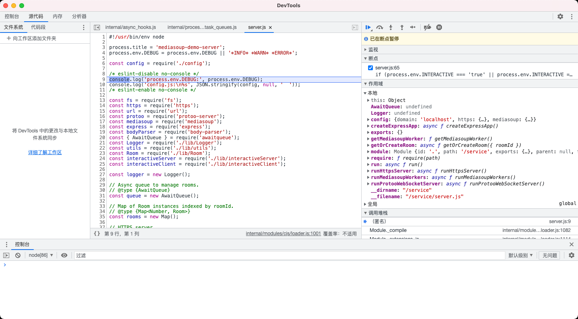Step out of the current function
The height and width of the screenshot is (319, 578).
[402, 27]
